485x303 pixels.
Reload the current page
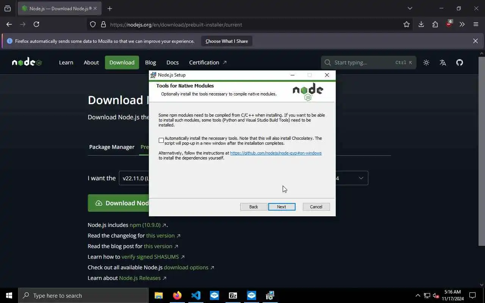click(x=36, y=24)
